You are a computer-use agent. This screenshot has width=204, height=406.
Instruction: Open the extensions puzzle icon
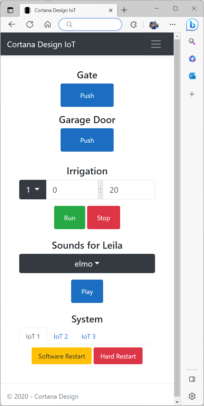click(x=133, y=24)
